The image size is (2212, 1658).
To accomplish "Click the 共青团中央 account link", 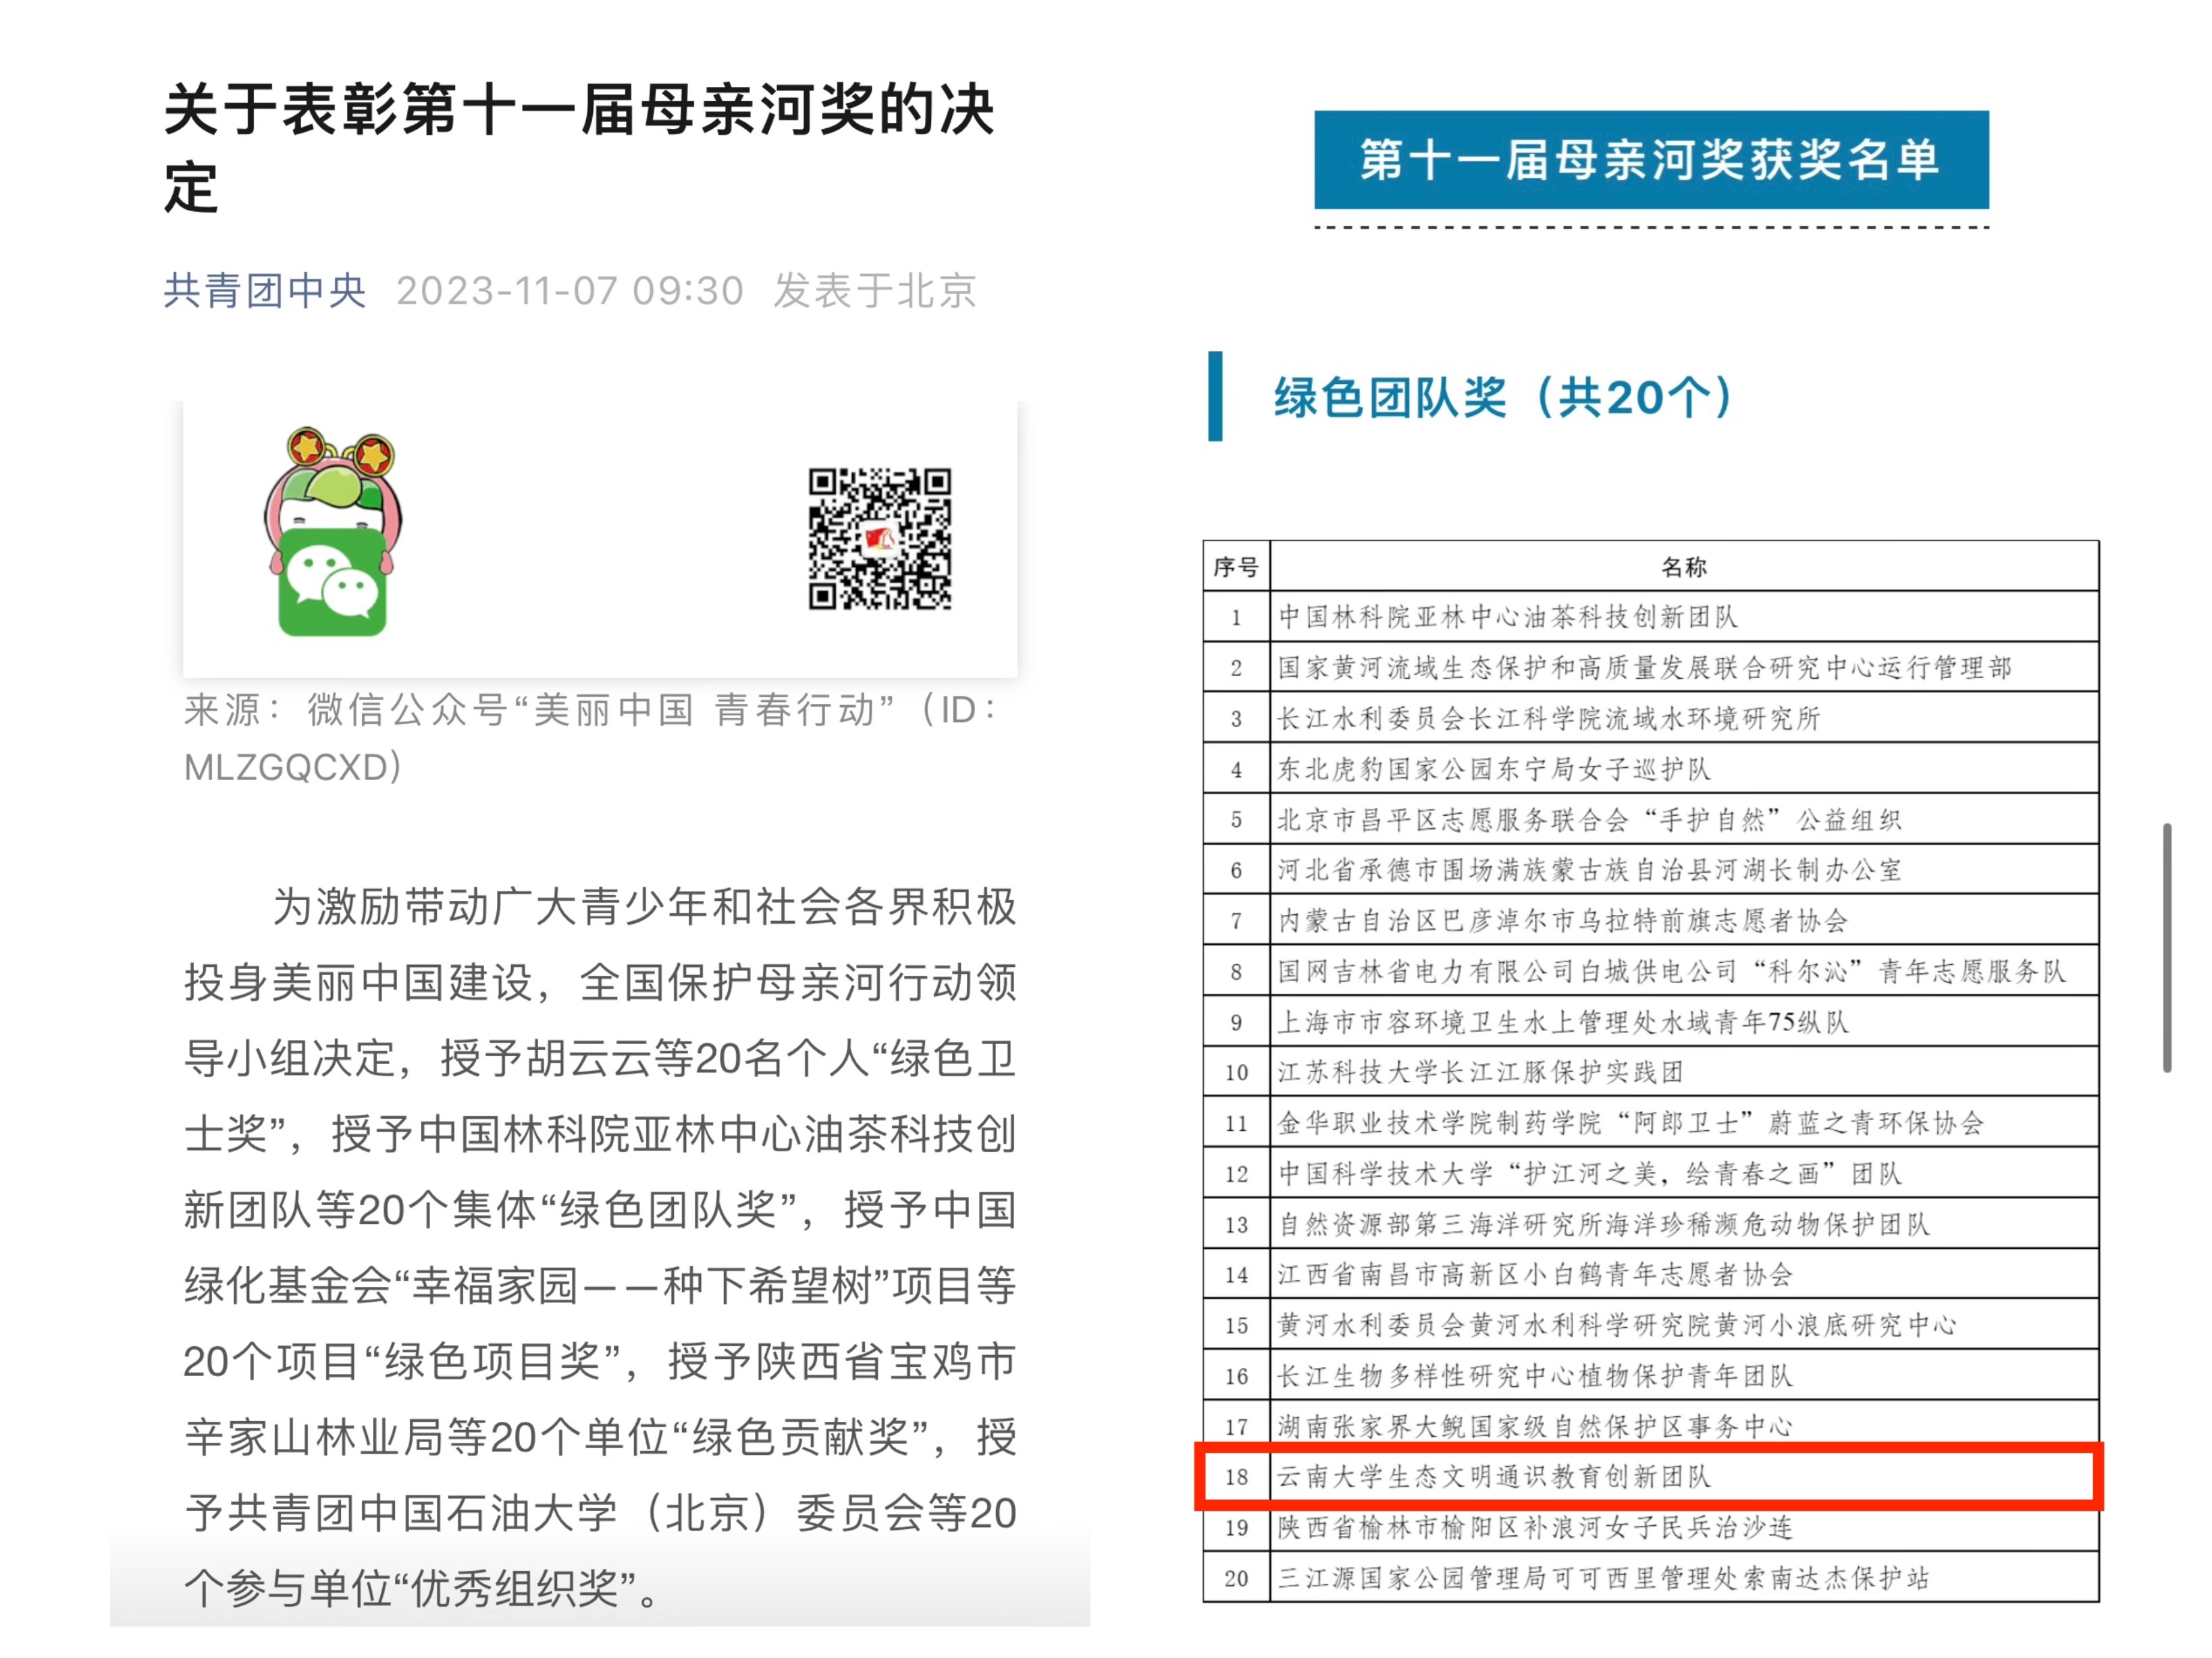I will pyautogui.click(x=265, y=291).
